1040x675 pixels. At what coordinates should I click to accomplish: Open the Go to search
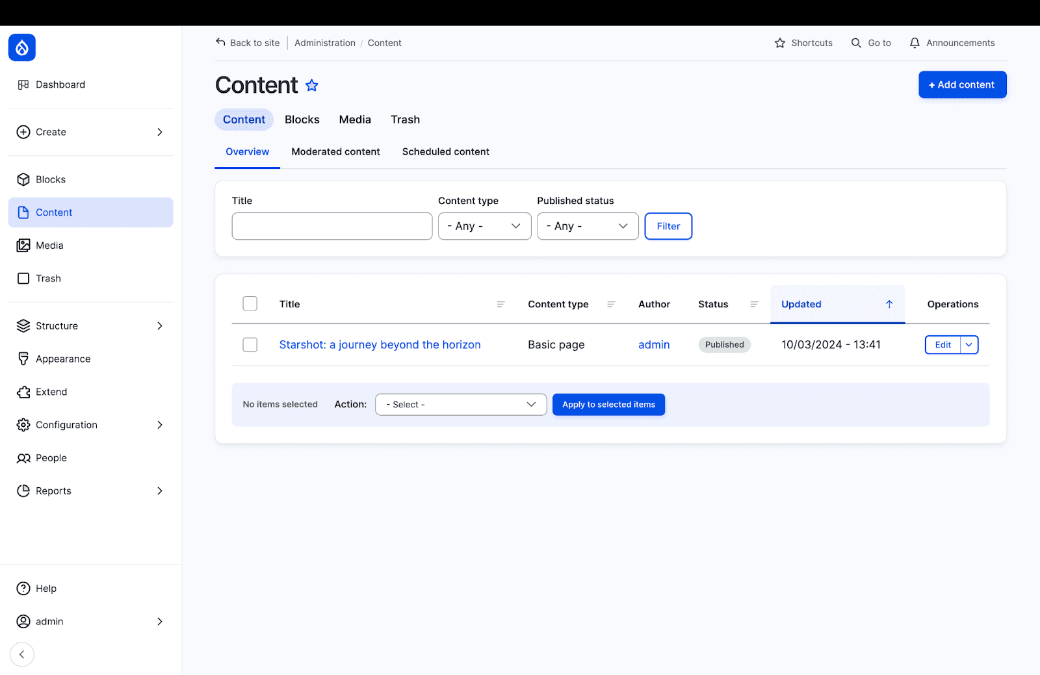coord(871,43)
